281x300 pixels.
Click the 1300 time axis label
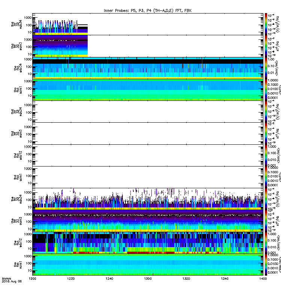pos(148,279)
